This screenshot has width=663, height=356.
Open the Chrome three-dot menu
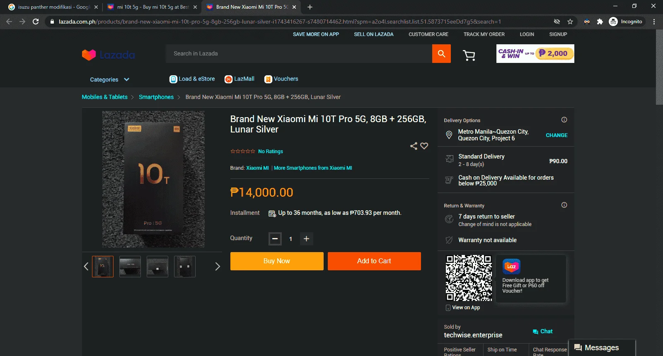(x=654, y=22)
